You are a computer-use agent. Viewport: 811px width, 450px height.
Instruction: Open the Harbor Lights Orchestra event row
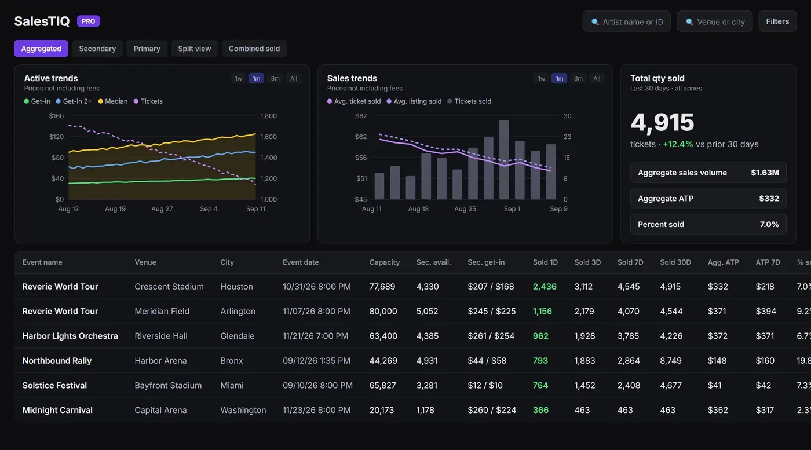coord(412,336)
